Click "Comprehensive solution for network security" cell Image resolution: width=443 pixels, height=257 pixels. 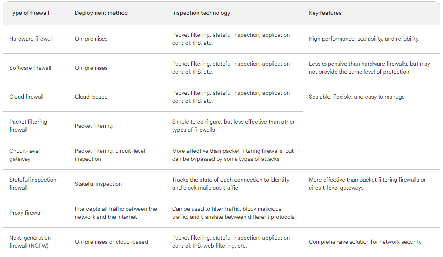pyautogui.click(x=365, y=242)
